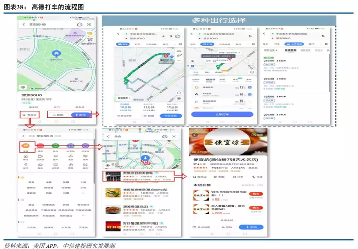This screenshot has height=249, width=358.
Task: Close the 望京SOHO place map search with X
Action: pos(89,24)
